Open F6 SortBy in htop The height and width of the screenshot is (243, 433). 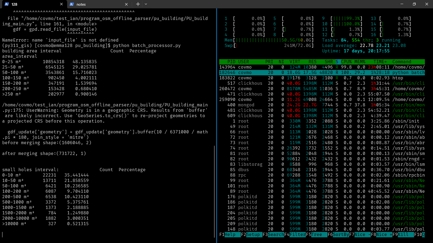point(338,235)
